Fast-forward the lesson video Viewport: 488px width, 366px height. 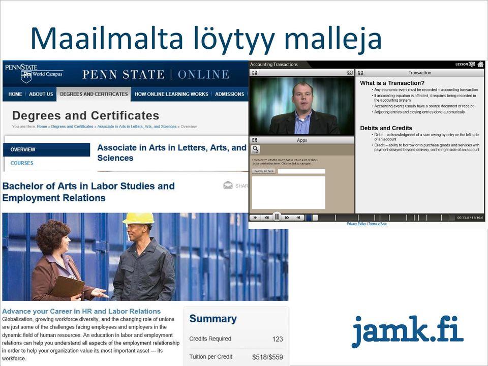pos(287,218)
